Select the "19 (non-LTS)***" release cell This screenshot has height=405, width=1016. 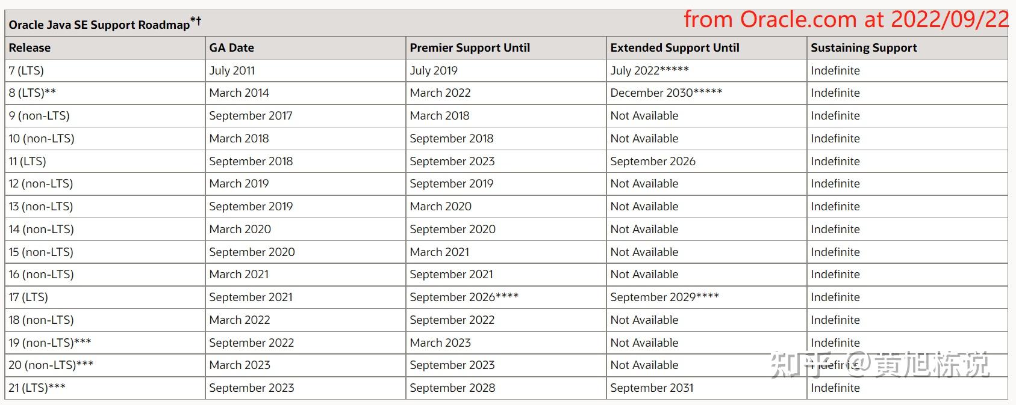pyautogui.click(x=50, y=343)
